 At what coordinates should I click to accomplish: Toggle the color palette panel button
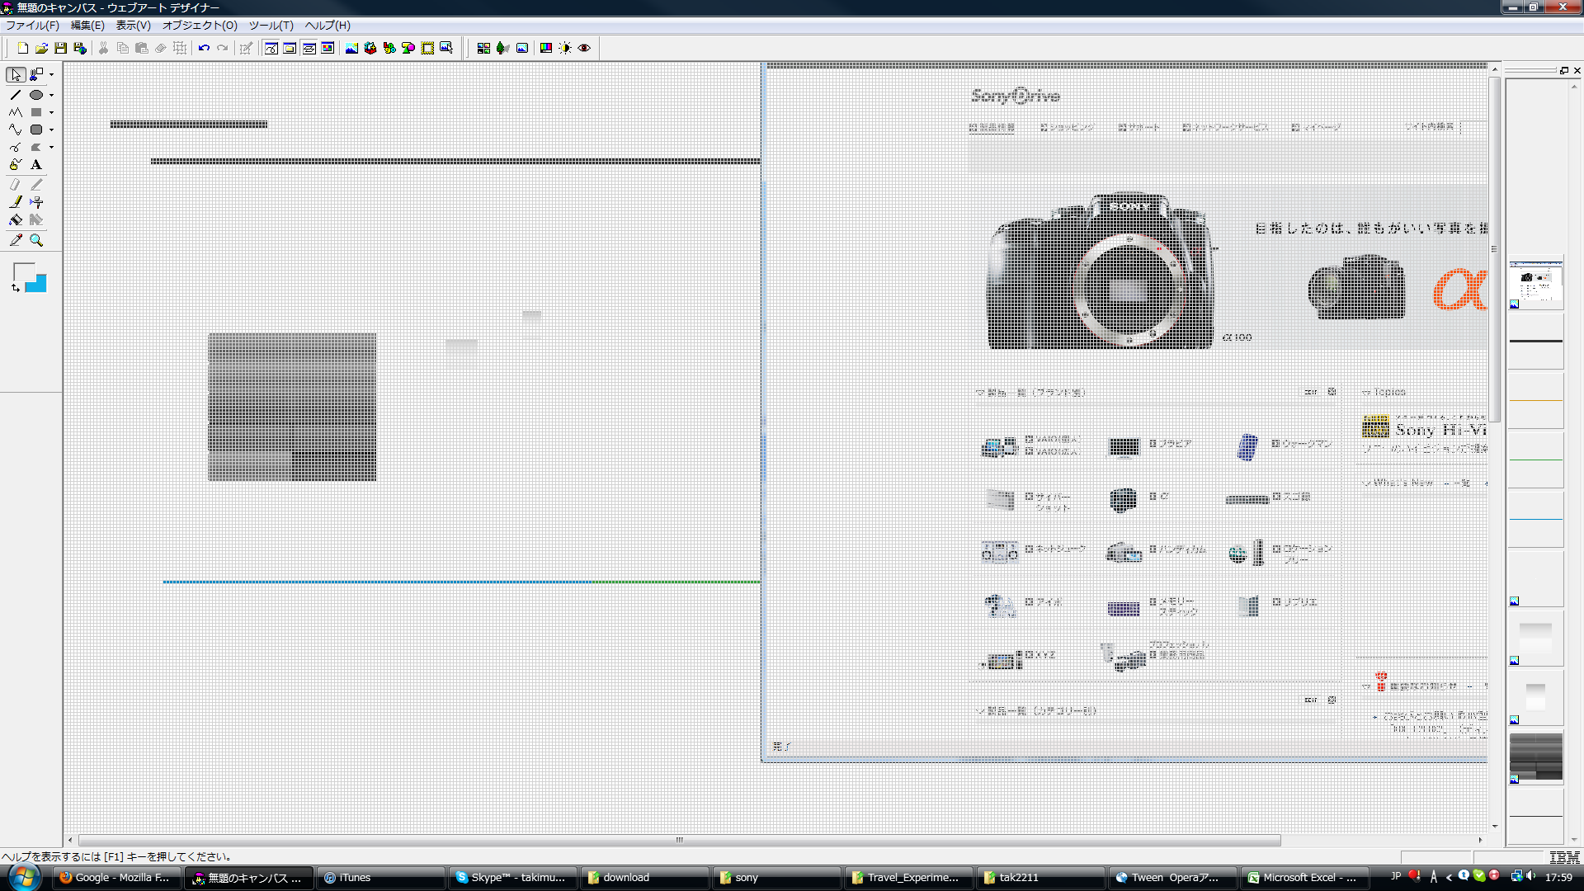tap(328, 48)
